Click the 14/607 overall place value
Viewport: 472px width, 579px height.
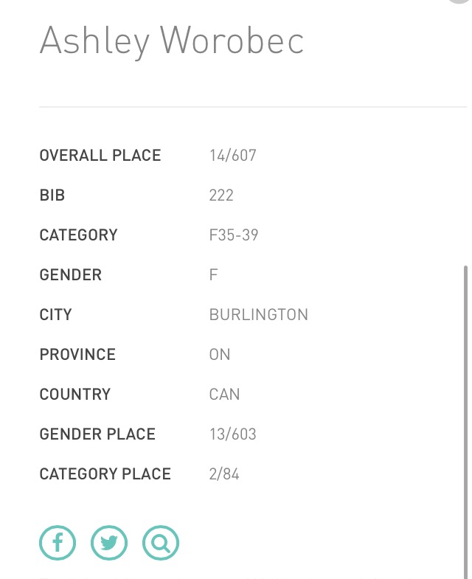coord(233,156)
